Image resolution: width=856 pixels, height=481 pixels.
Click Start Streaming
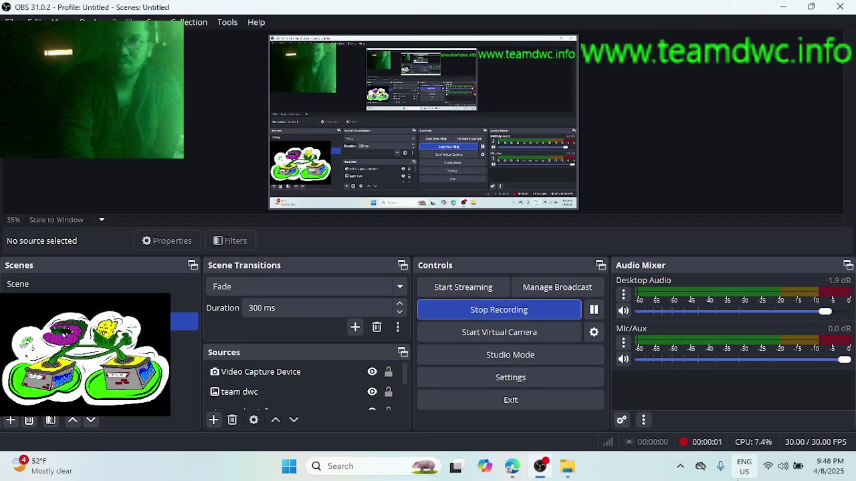point(463,287)
